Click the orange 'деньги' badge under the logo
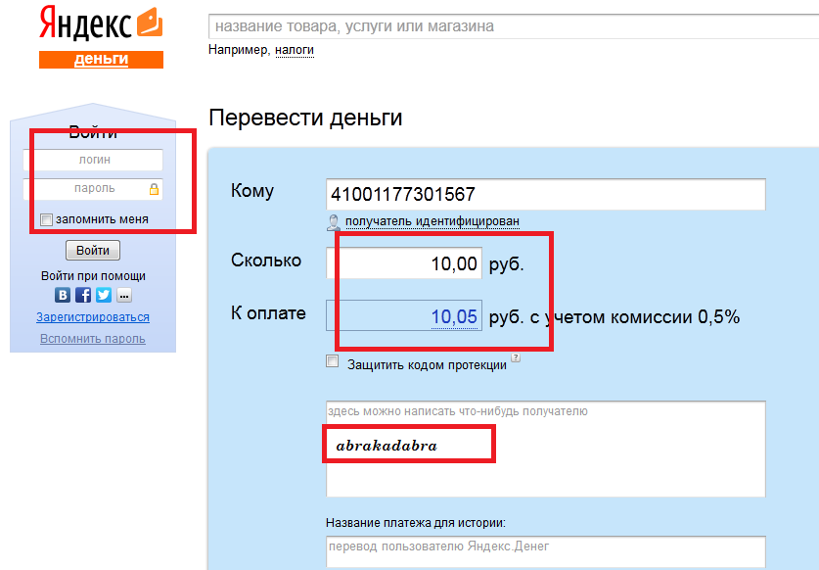Viewport: 819px width, 570px height. pyautogui.click(x=101, y=59)
